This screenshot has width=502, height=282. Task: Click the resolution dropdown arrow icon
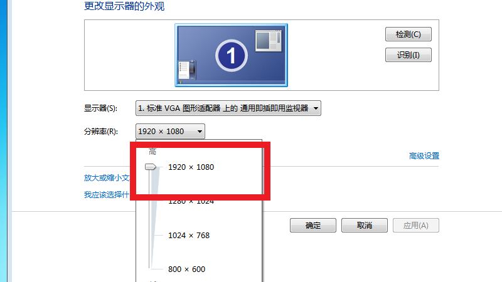pos(200,132)
